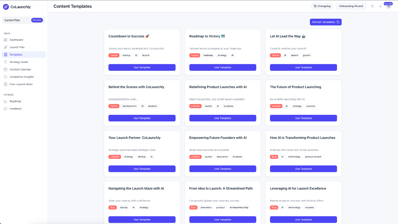Open notifications bell icon
Viewport: 398px width, 224px height.
point(380,6)
